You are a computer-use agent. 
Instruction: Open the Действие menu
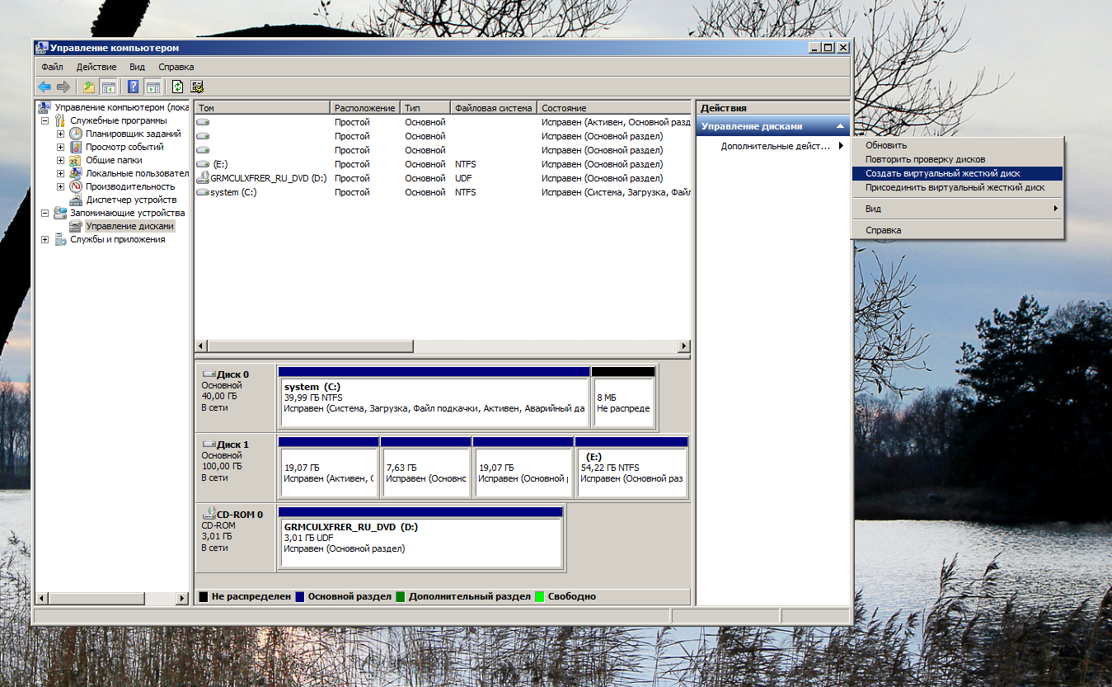[96, 66]
